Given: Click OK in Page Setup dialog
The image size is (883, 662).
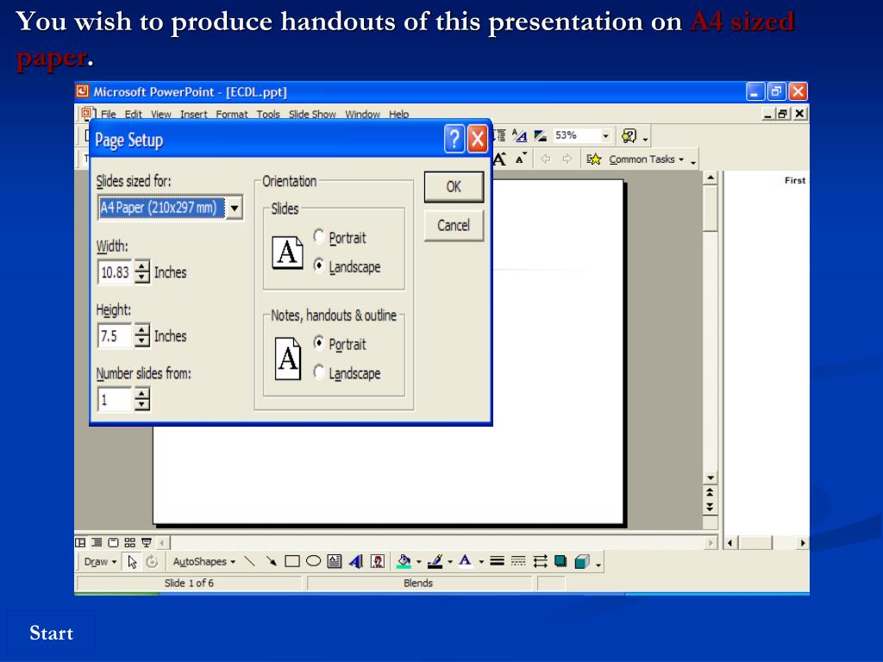Looking at the screenshot, I should point(454,187).
